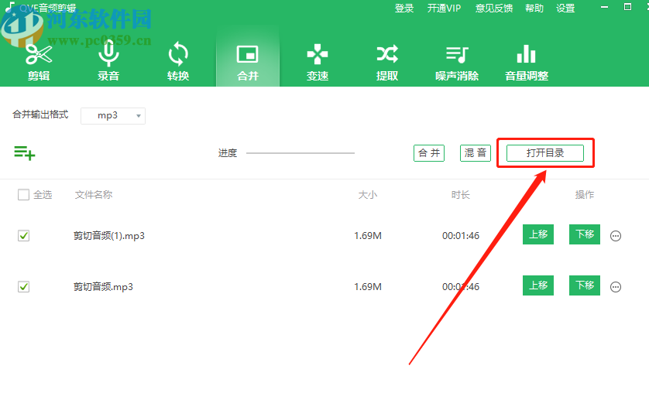Image resolution: width=649 pixels, height=410 pixels.
Task: Open the 录音 microphone tool
Action: tap(108, 62)
